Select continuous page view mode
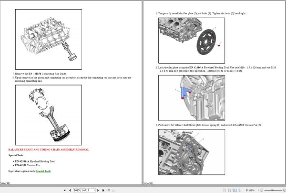 click(229, 190)
